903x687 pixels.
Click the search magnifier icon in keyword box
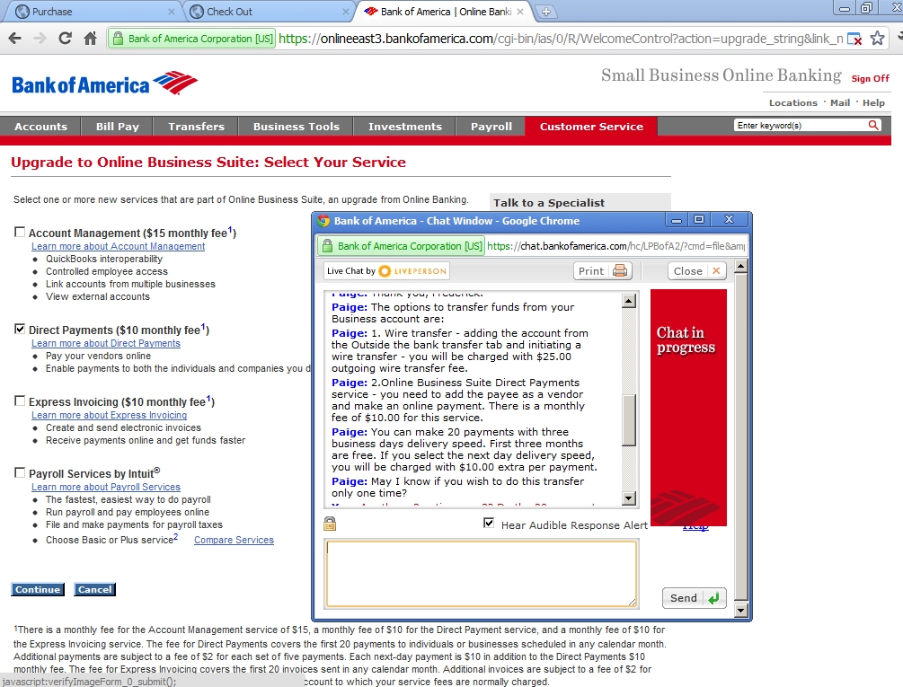tap(873, 125)
